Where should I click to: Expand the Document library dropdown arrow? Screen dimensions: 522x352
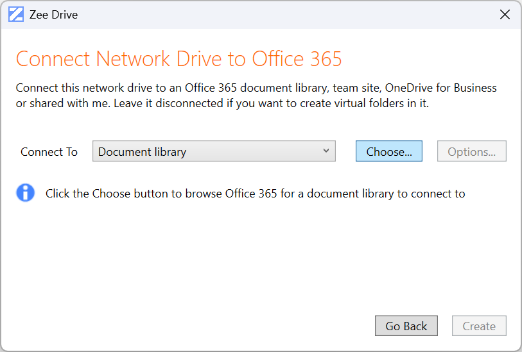point(326,151)
